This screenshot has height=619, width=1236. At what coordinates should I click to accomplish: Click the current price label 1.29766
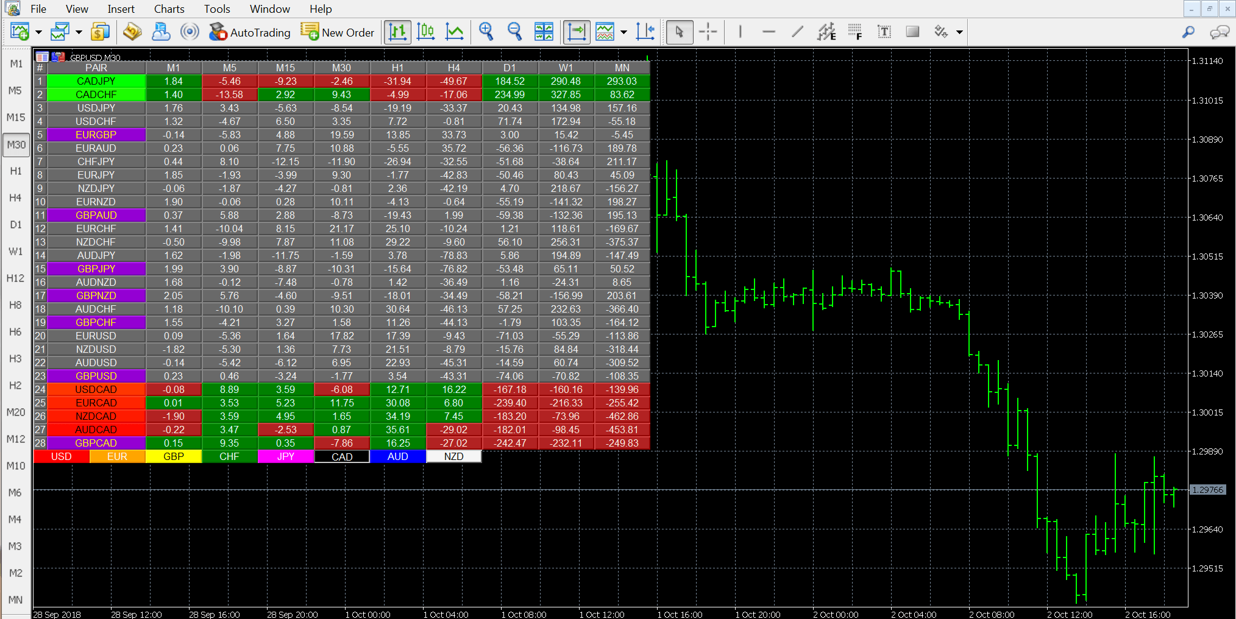click(x=1207, y=490)
